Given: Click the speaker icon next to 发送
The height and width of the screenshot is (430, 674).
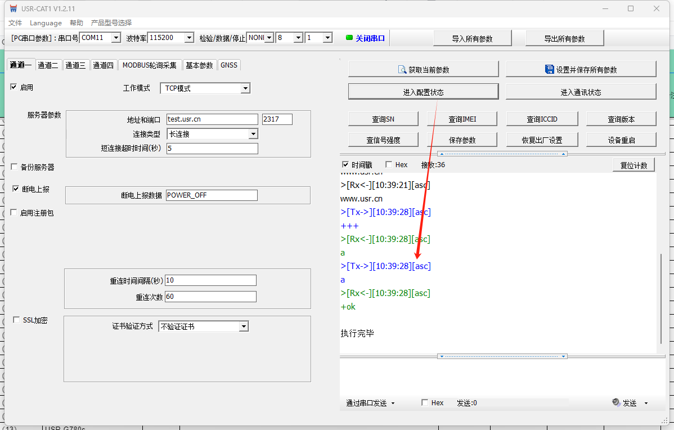Looking at the screenshot, I should coord(616,403).
